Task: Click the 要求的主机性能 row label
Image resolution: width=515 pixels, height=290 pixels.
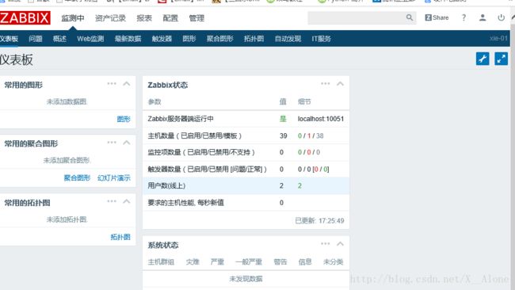Action: (x=185, y=203)
